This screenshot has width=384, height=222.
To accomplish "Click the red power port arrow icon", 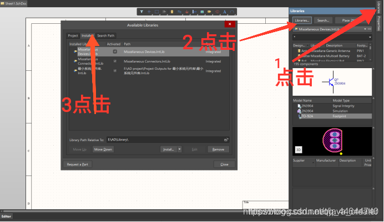I will [x=187, y=12].
